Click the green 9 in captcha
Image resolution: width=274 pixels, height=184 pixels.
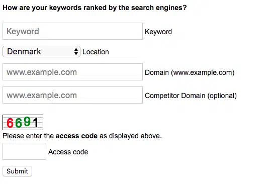(x=27, y=121)
